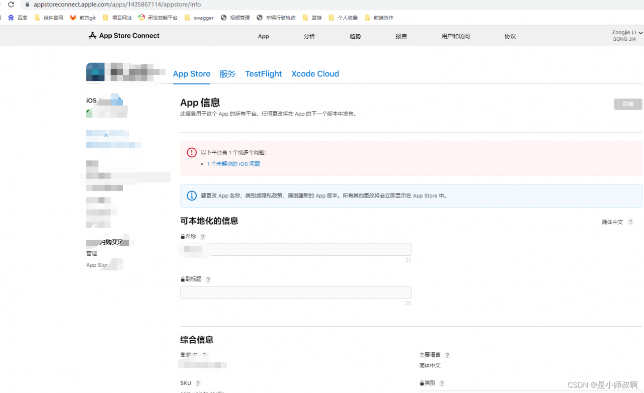Screen dimensions: 644x393
Task: Open 报告 in the top navigation
Action: tap(401, 36)
